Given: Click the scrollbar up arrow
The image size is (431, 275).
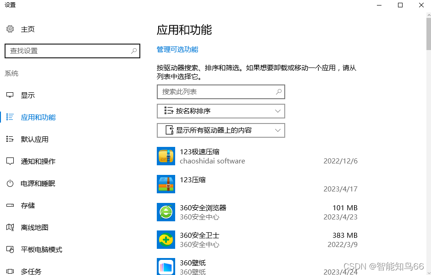Looking at the screenshot, I should pos(429,15).
